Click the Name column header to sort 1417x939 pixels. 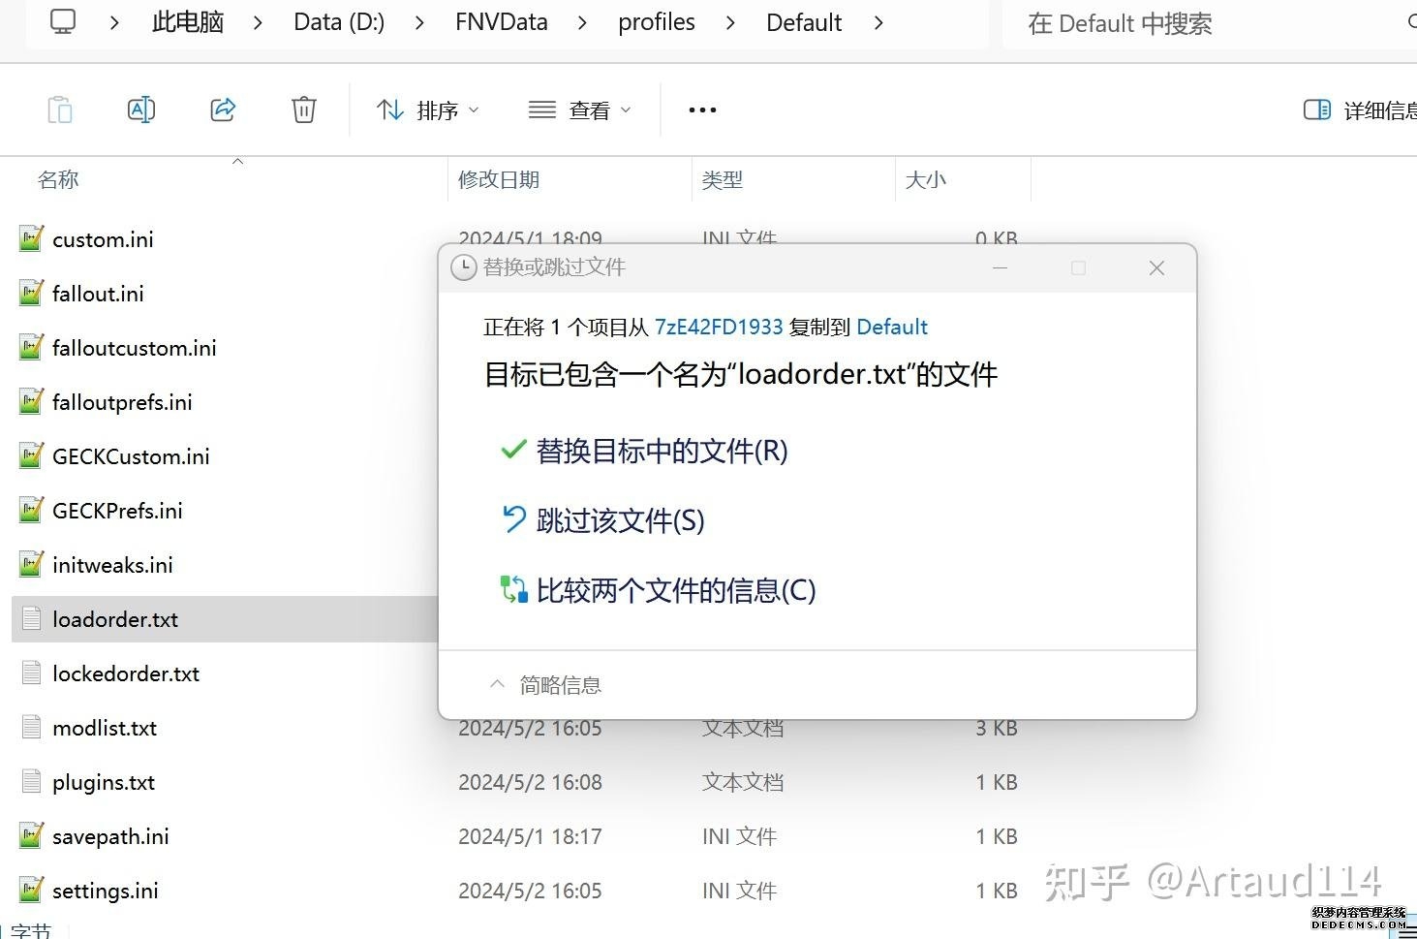(58, 179)
